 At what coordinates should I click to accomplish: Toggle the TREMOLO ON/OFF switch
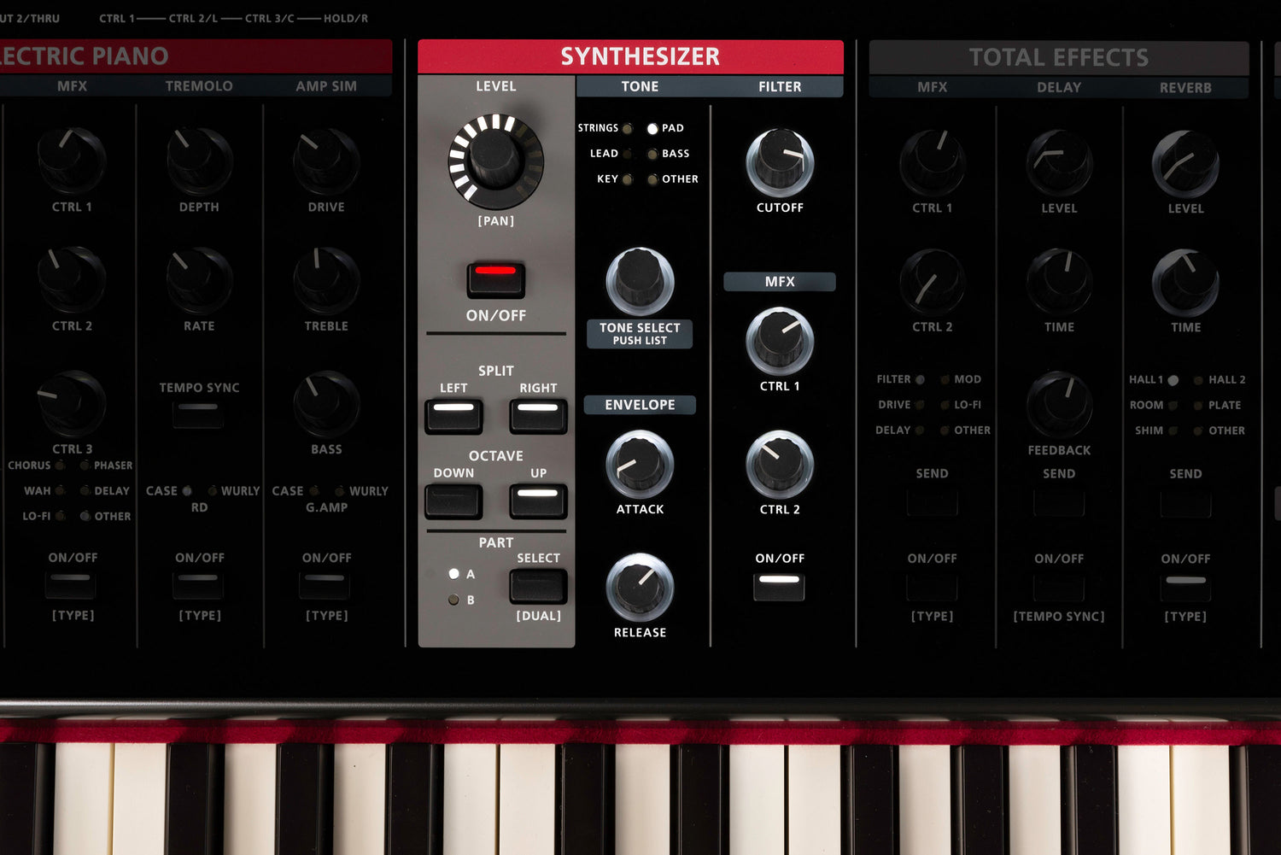tap(198, 583)
